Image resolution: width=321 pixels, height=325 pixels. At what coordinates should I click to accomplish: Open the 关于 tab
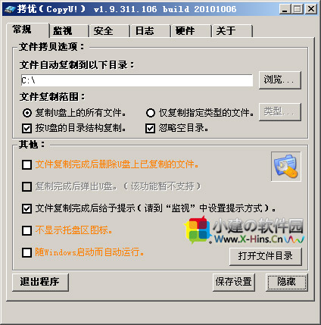point(232,31)
